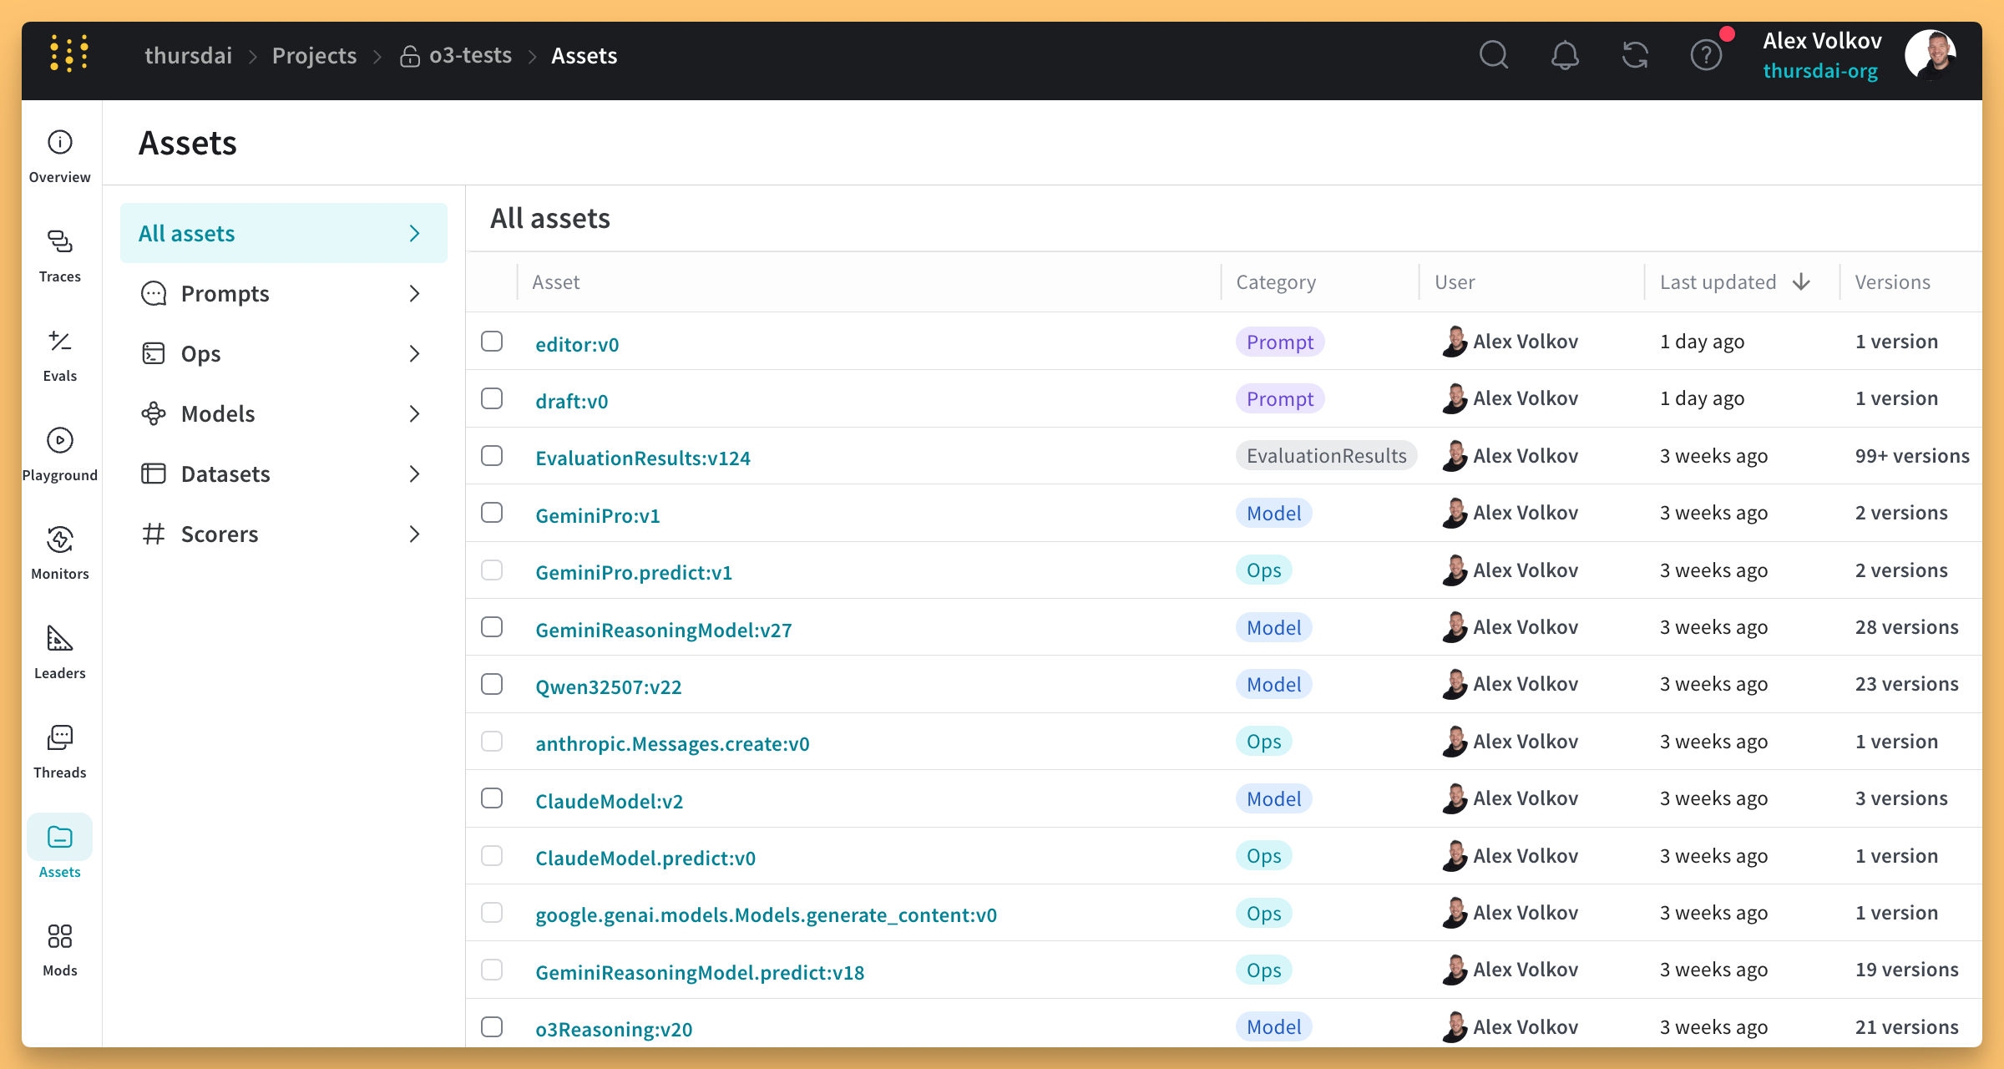Screen dimensions: 2004x1069
Task: Click the search magnifier icon
Action: 1493,56
